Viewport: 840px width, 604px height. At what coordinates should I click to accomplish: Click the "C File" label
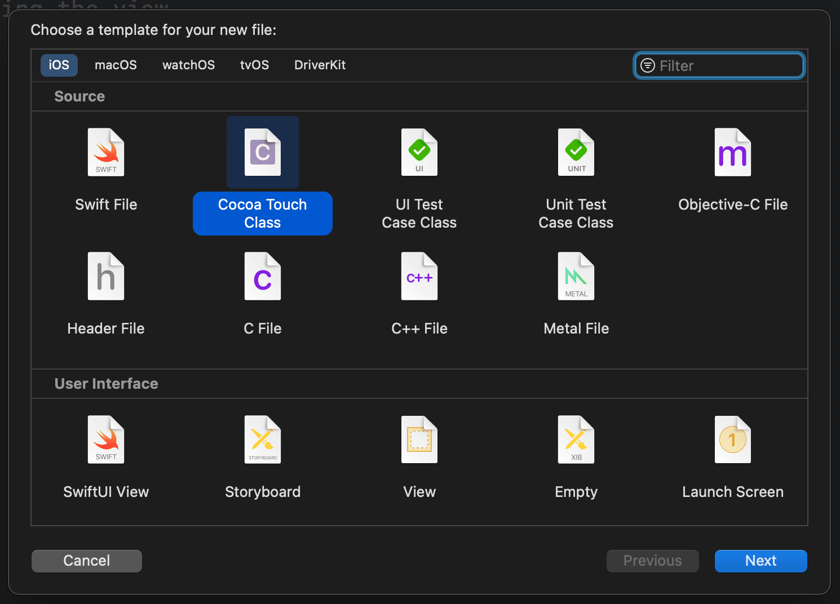coord(263,328)
